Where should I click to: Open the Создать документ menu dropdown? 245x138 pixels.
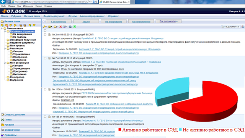point(54,16)
